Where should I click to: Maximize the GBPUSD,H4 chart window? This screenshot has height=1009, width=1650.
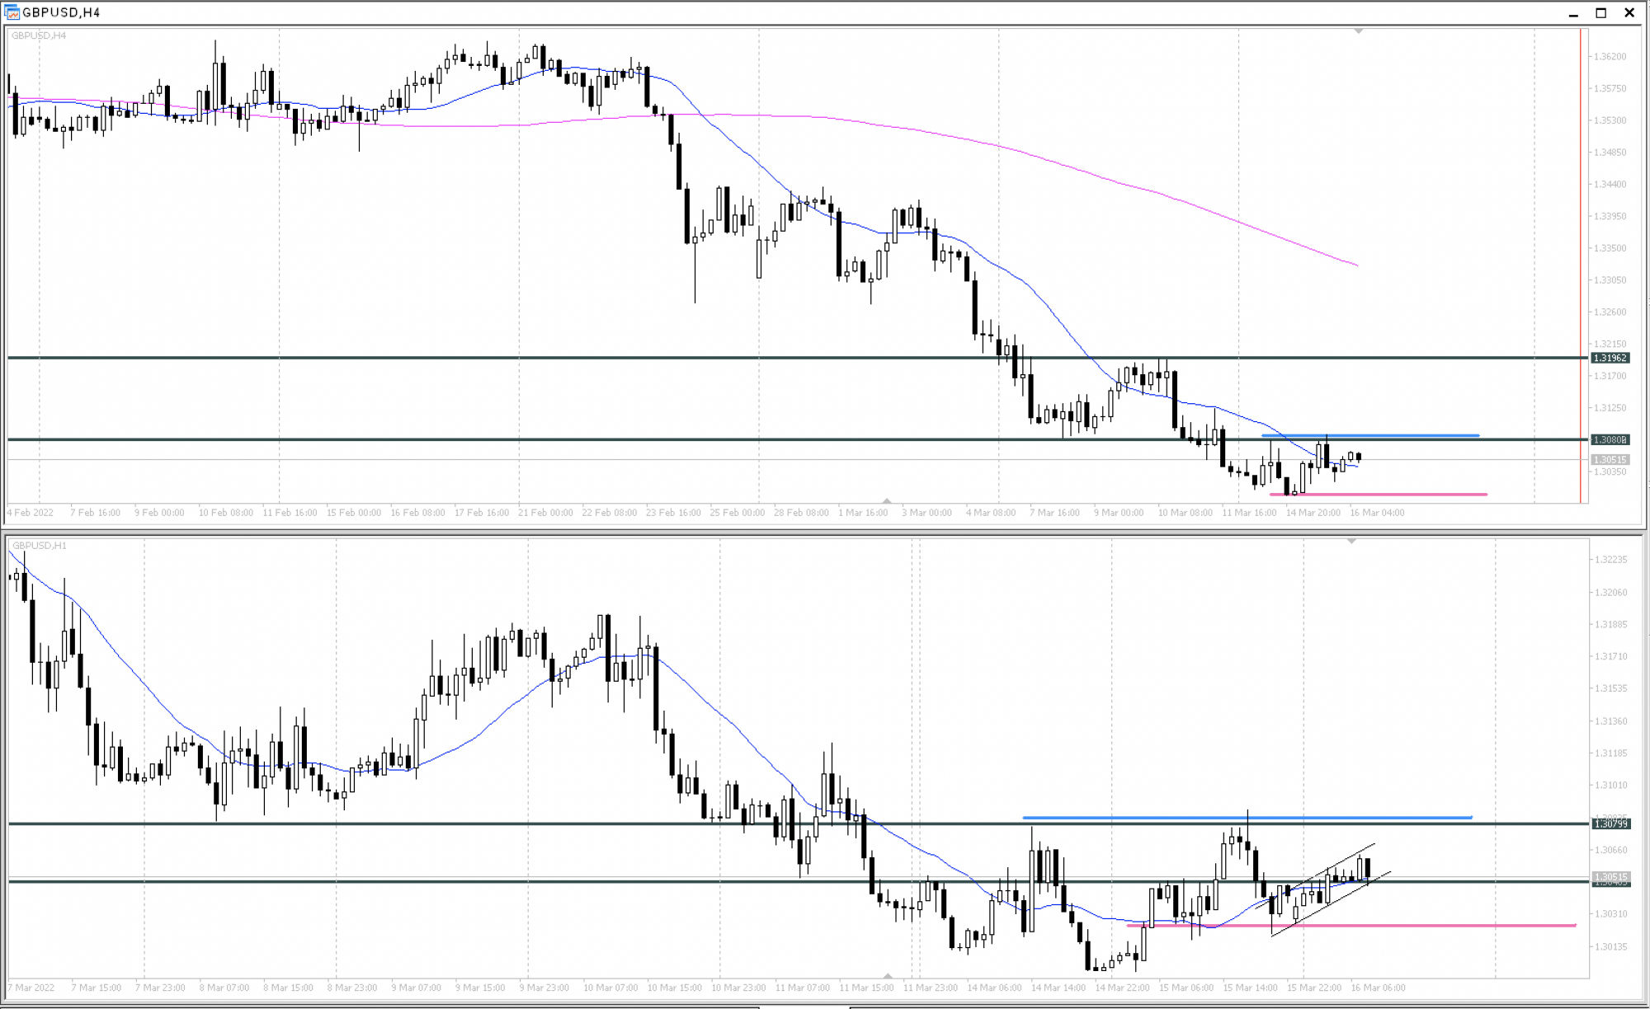[x=1601, y=13]
